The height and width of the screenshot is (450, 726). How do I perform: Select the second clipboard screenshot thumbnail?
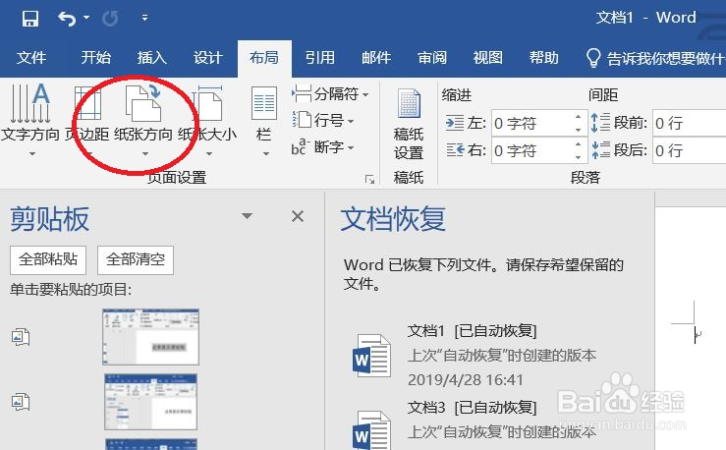(x=151, y=402)
